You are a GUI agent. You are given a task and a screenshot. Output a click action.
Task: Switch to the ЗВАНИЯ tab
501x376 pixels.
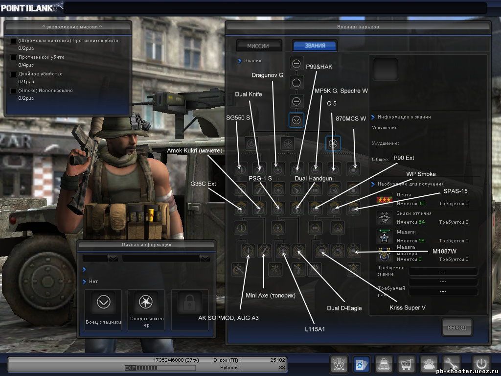point(315,46)
